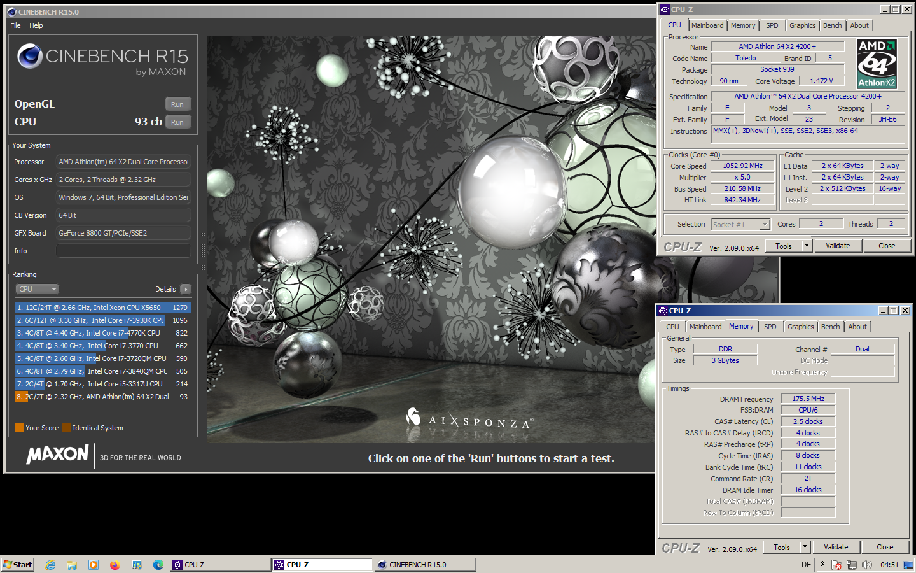This screenshot has width=916, height=573.
Task: Switch to the active CPU-Z taskbar button
Action: point(323,565)
